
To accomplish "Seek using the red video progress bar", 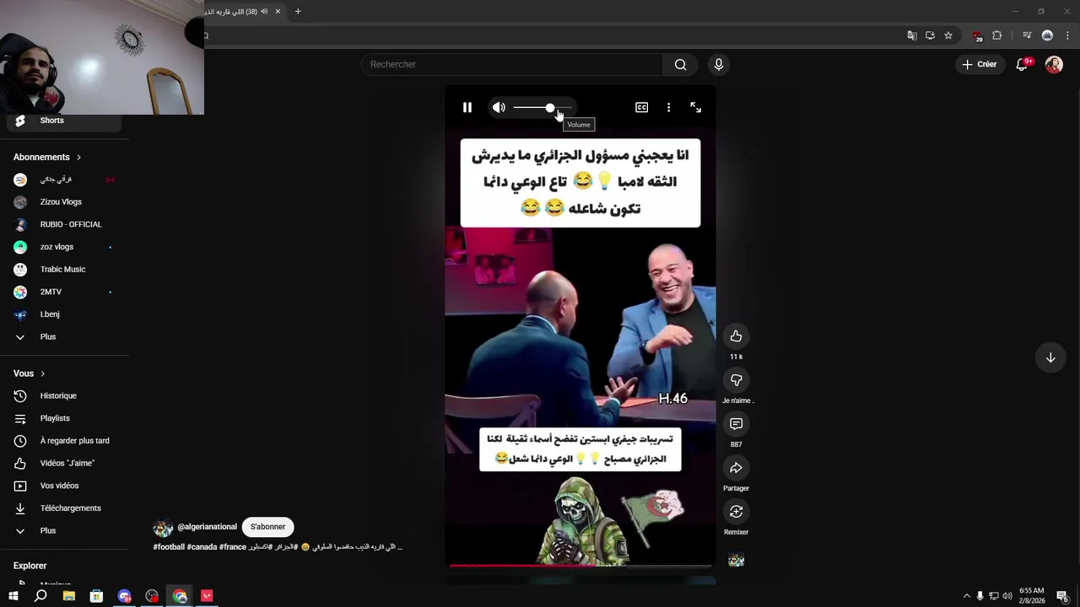I will click(x=580, y=565).
